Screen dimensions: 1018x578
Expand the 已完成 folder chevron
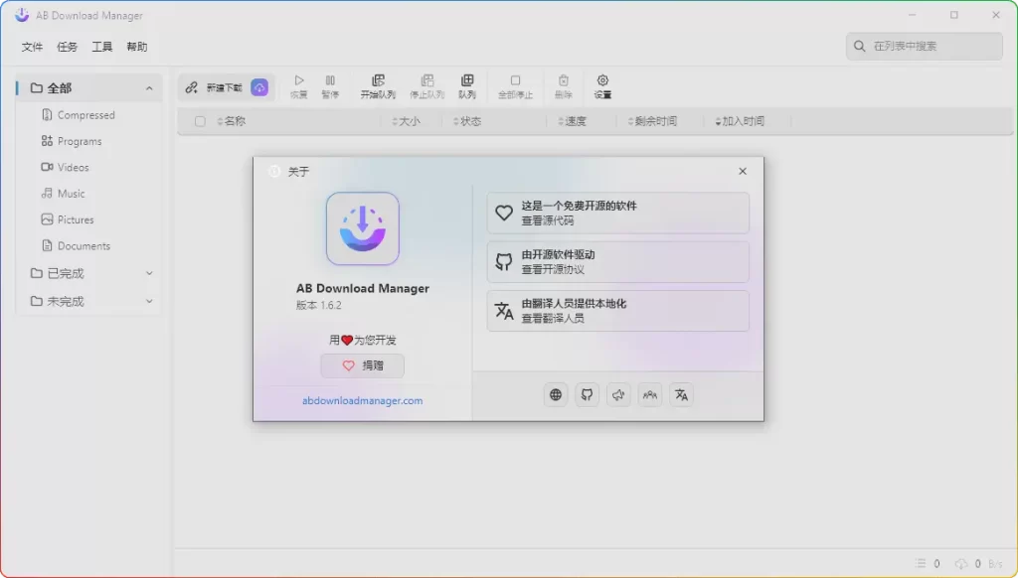tap(149, 274)
